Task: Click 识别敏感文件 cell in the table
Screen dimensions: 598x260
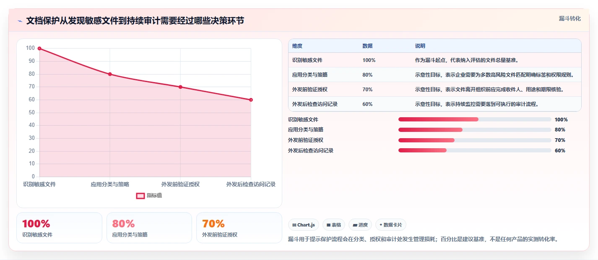Action: click(x=307, y=60)
